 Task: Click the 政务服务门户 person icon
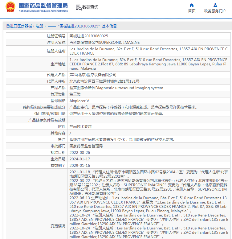[215, 5]
